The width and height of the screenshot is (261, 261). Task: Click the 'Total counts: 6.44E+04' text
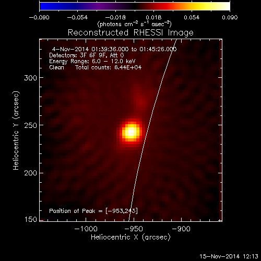point(109,67)
